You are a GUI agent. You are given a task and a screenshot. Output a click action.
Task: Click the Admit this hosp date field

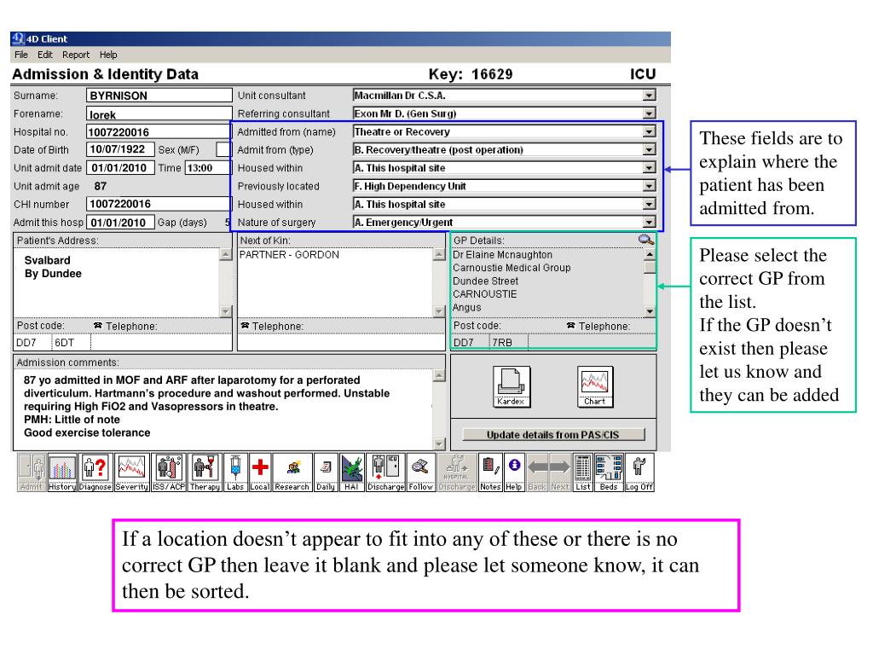[x=120, y=223]
